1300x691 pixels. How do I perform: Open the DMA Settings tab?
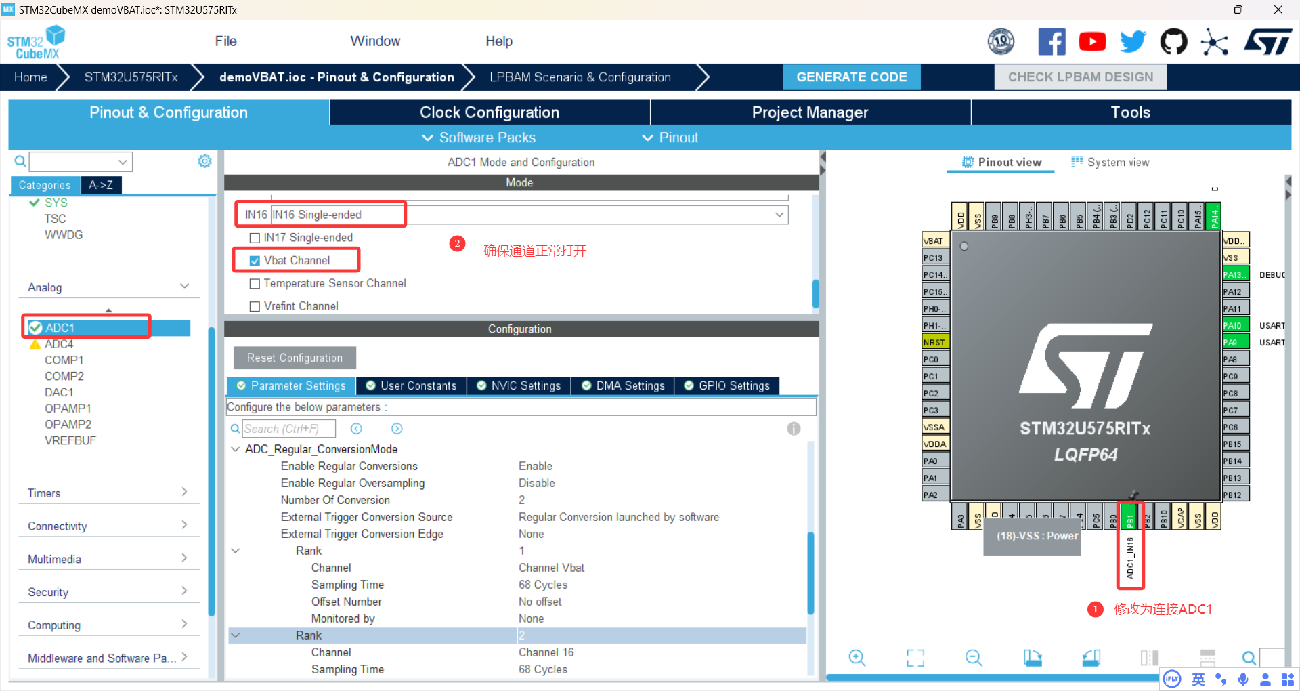click(624, 385)
